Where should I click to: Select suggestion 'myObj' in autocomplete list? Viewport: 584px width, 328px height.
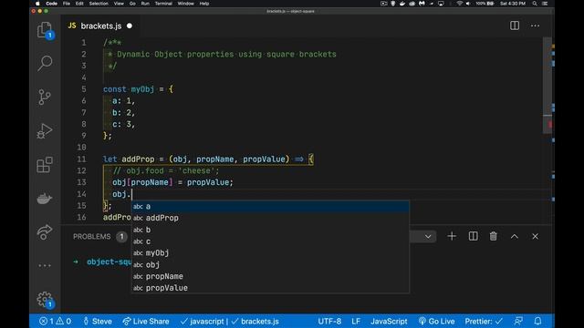[x=270, y=253]
